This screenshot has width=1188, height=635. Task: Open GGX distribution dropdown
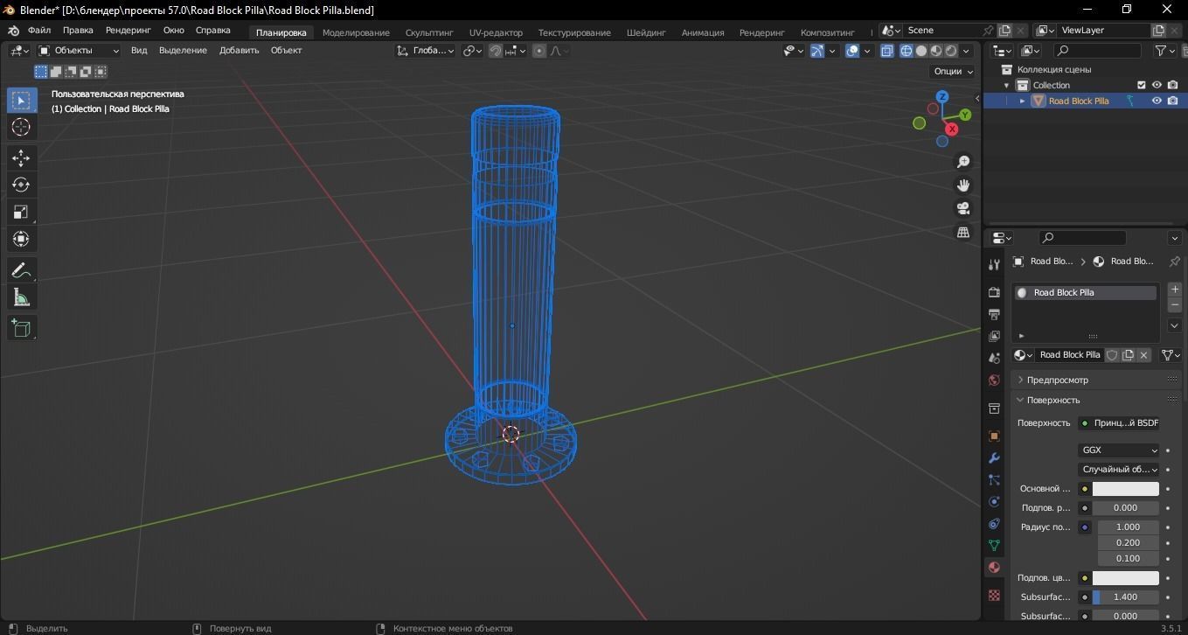1118,450
